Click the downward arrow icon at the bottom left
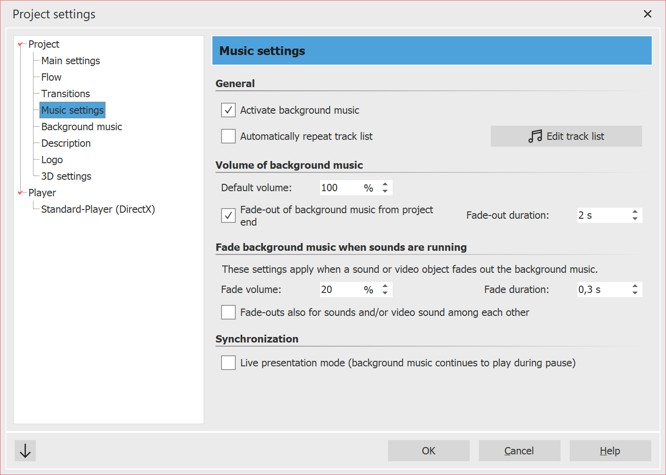 pyautogui.click(x=25, y=451)
